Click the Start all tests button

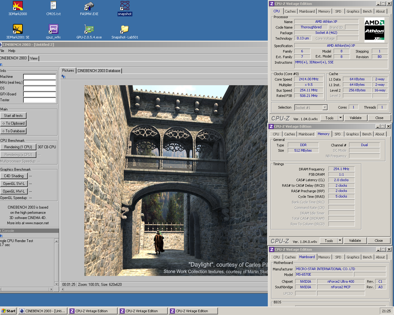tap(13, 116)
